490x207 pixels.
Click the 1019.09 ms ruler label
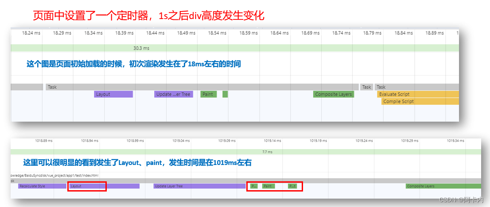tap(227, 141)
